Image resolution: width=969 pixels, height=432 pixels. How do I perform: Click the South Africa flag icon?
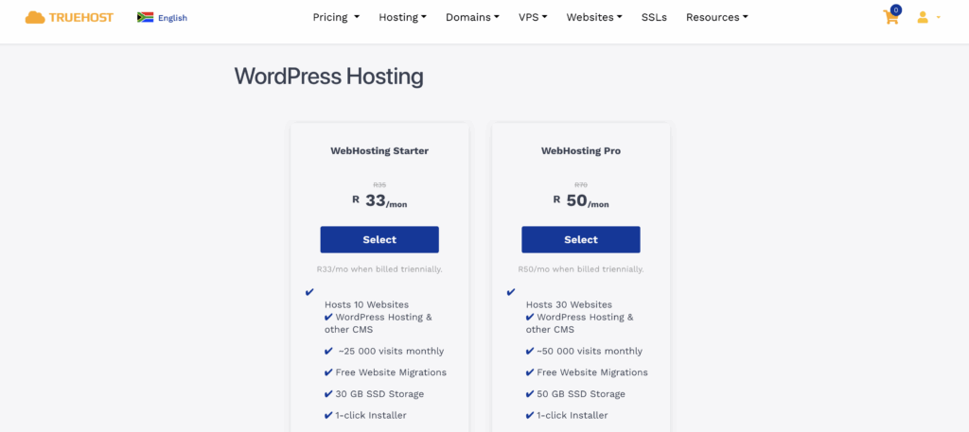pyautogui.click(x=145, y=17)
